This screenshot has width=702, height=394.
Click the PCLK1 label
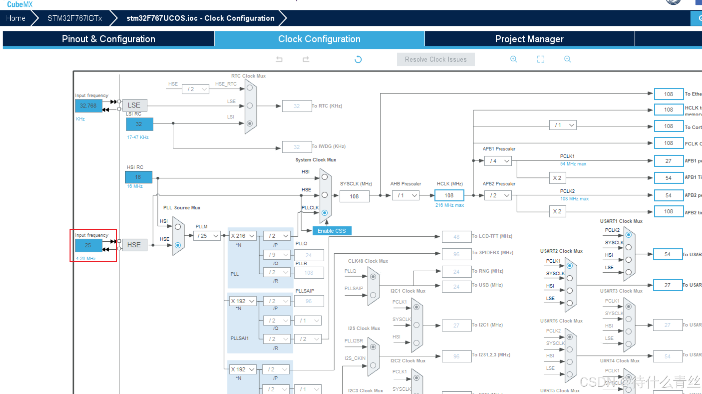coord(567,156)
